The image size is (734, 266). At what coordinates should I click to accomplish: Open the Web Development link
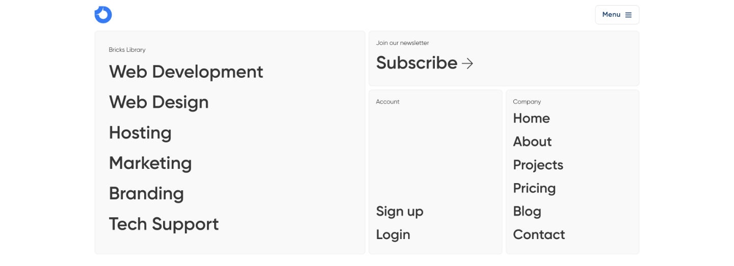(x=186, y=72)
